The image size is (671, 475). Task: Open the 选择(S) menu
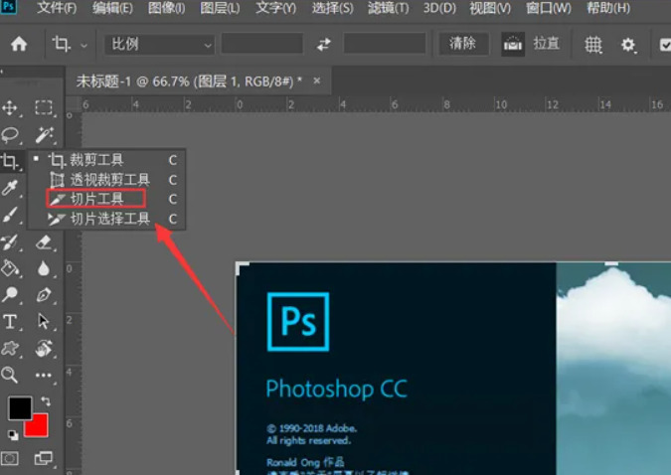click(x=332, y=8)
